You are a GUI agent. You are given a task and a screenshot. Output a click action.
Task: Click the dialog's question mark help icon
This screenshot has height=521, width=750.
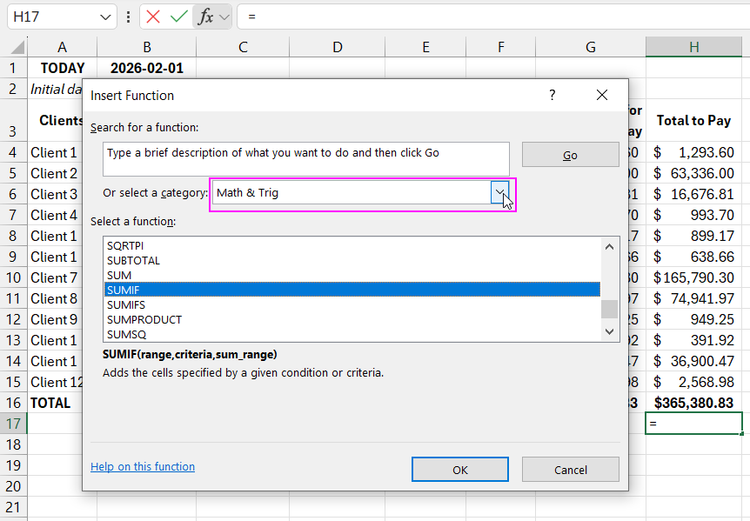[552, 95]
